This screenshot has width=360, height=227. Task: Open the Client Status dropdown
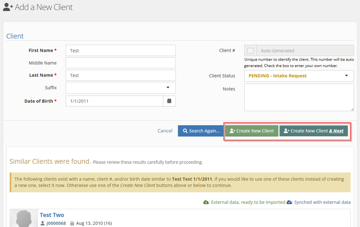[x=299, y=76]
